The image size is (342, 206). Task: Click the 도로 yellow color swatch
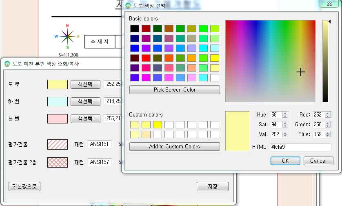[x=57, y=84]
